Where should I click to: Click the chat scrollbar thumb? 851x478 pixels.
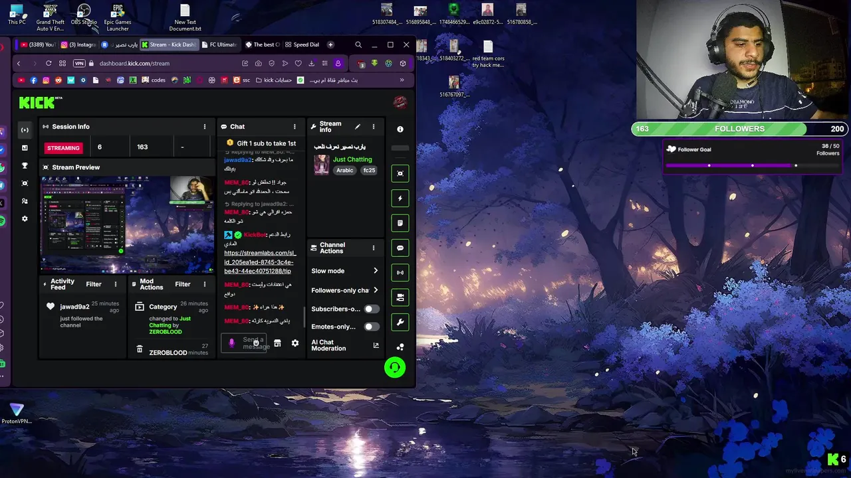pos(304,317)
